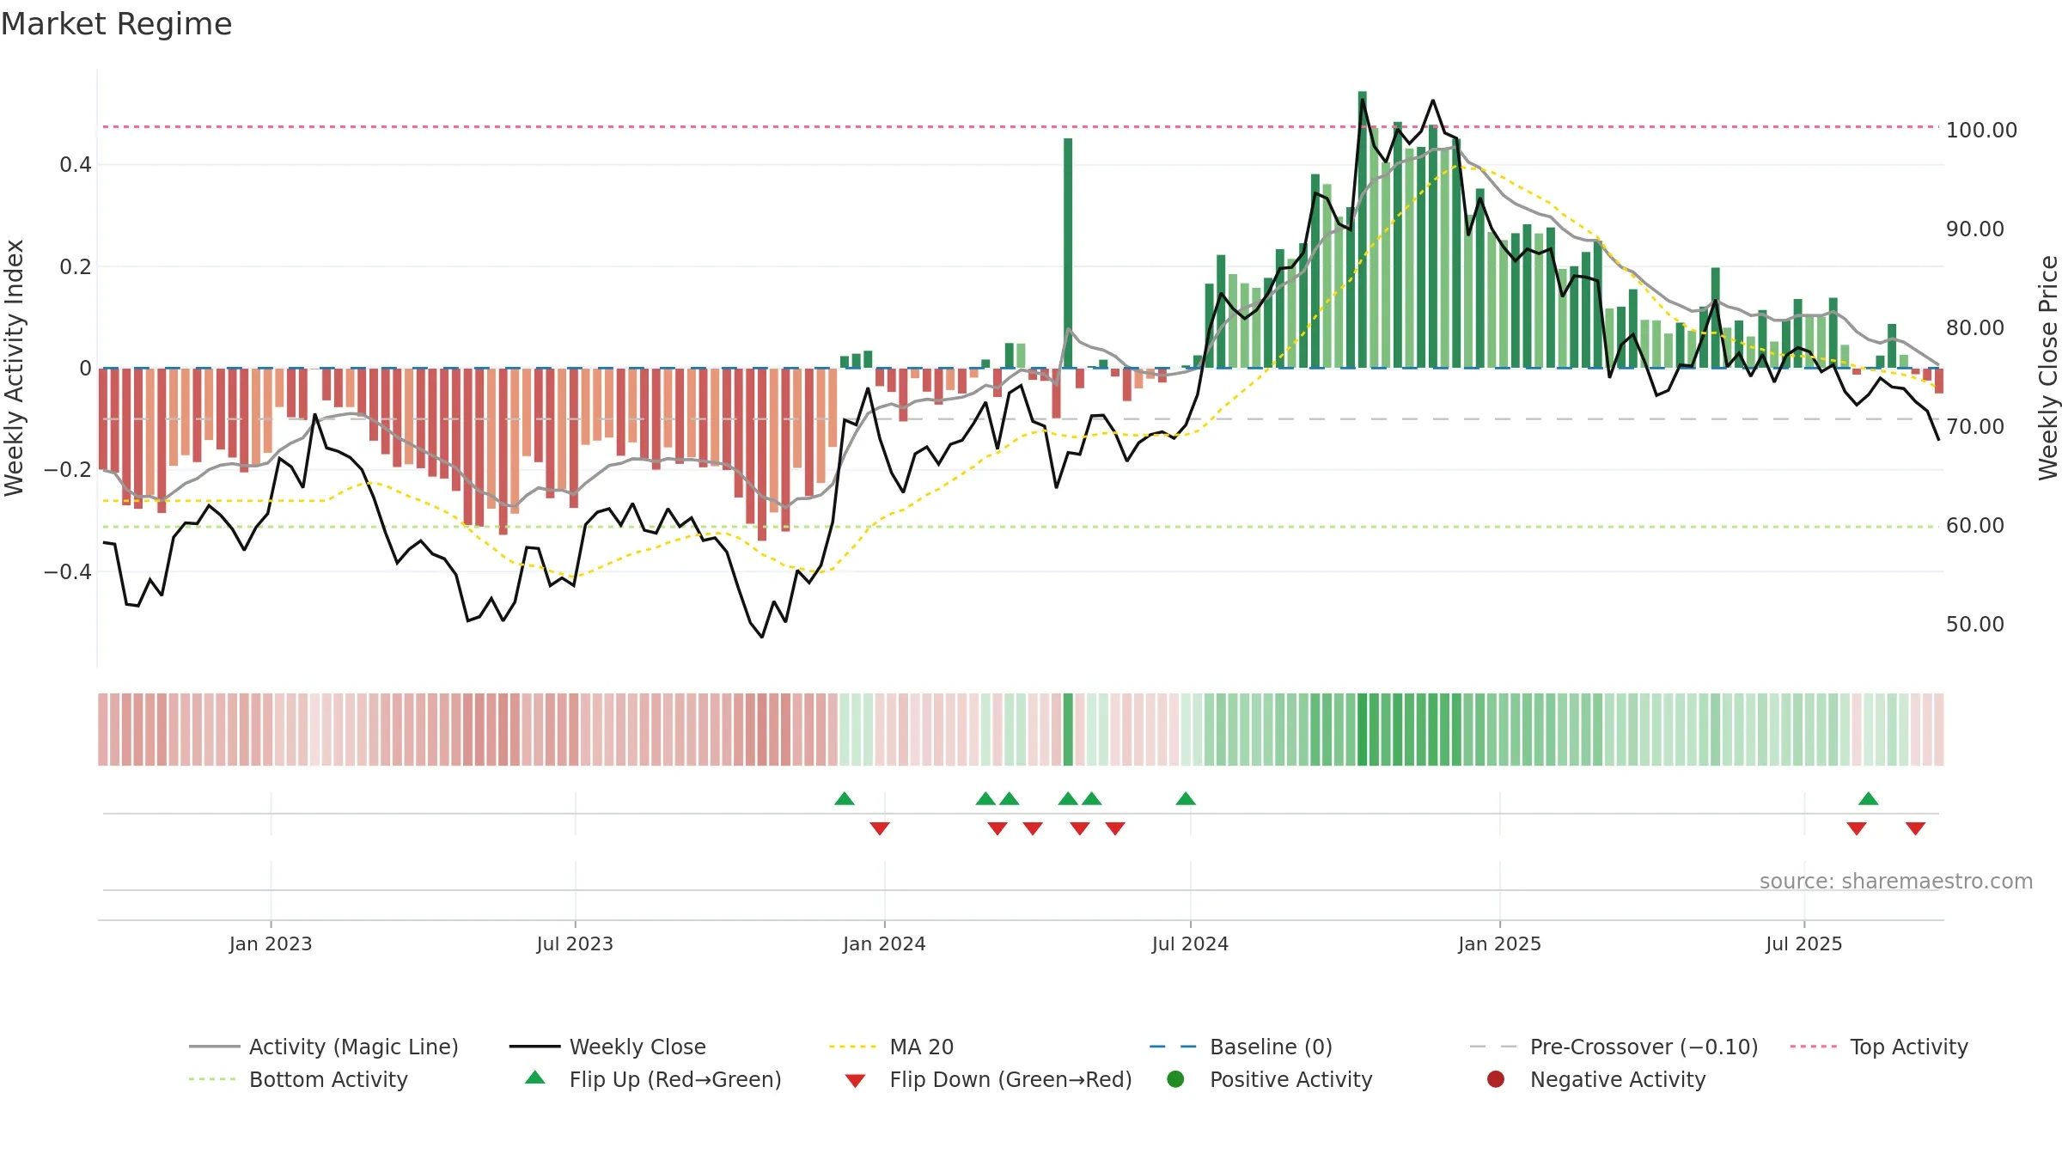Click the 70.00 price tick on the right axis
This screenshot has width=2062, height=1160.
1975,427
